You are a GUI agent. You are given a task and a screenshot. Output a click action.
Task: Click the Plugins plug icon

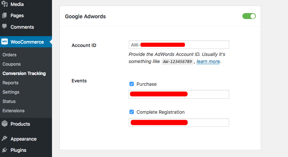click(4, 150)
